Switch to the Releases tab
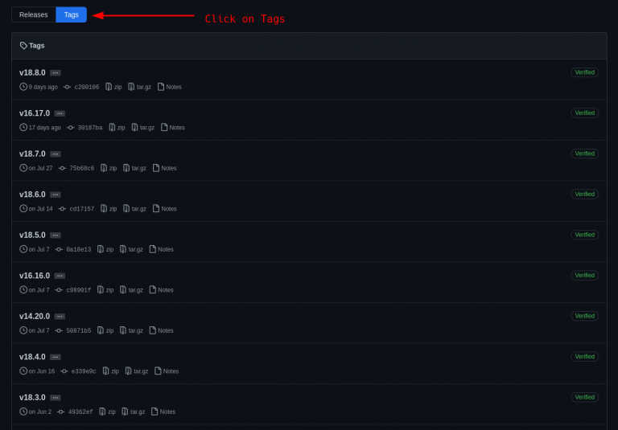 click(34, 14)
